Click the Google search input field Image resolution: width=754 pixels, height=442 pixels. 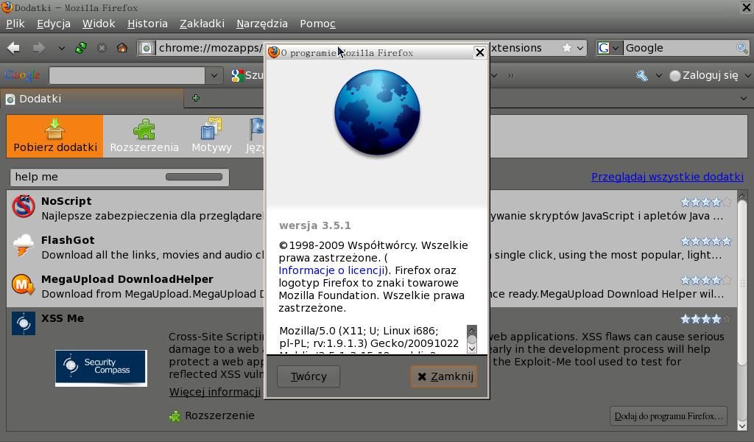(x=680, y=48)
